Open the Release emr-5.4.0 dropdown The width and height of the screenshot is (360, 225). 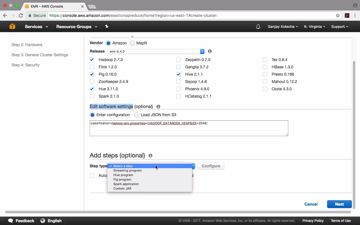pyautogui.click(x=156, y=51)
